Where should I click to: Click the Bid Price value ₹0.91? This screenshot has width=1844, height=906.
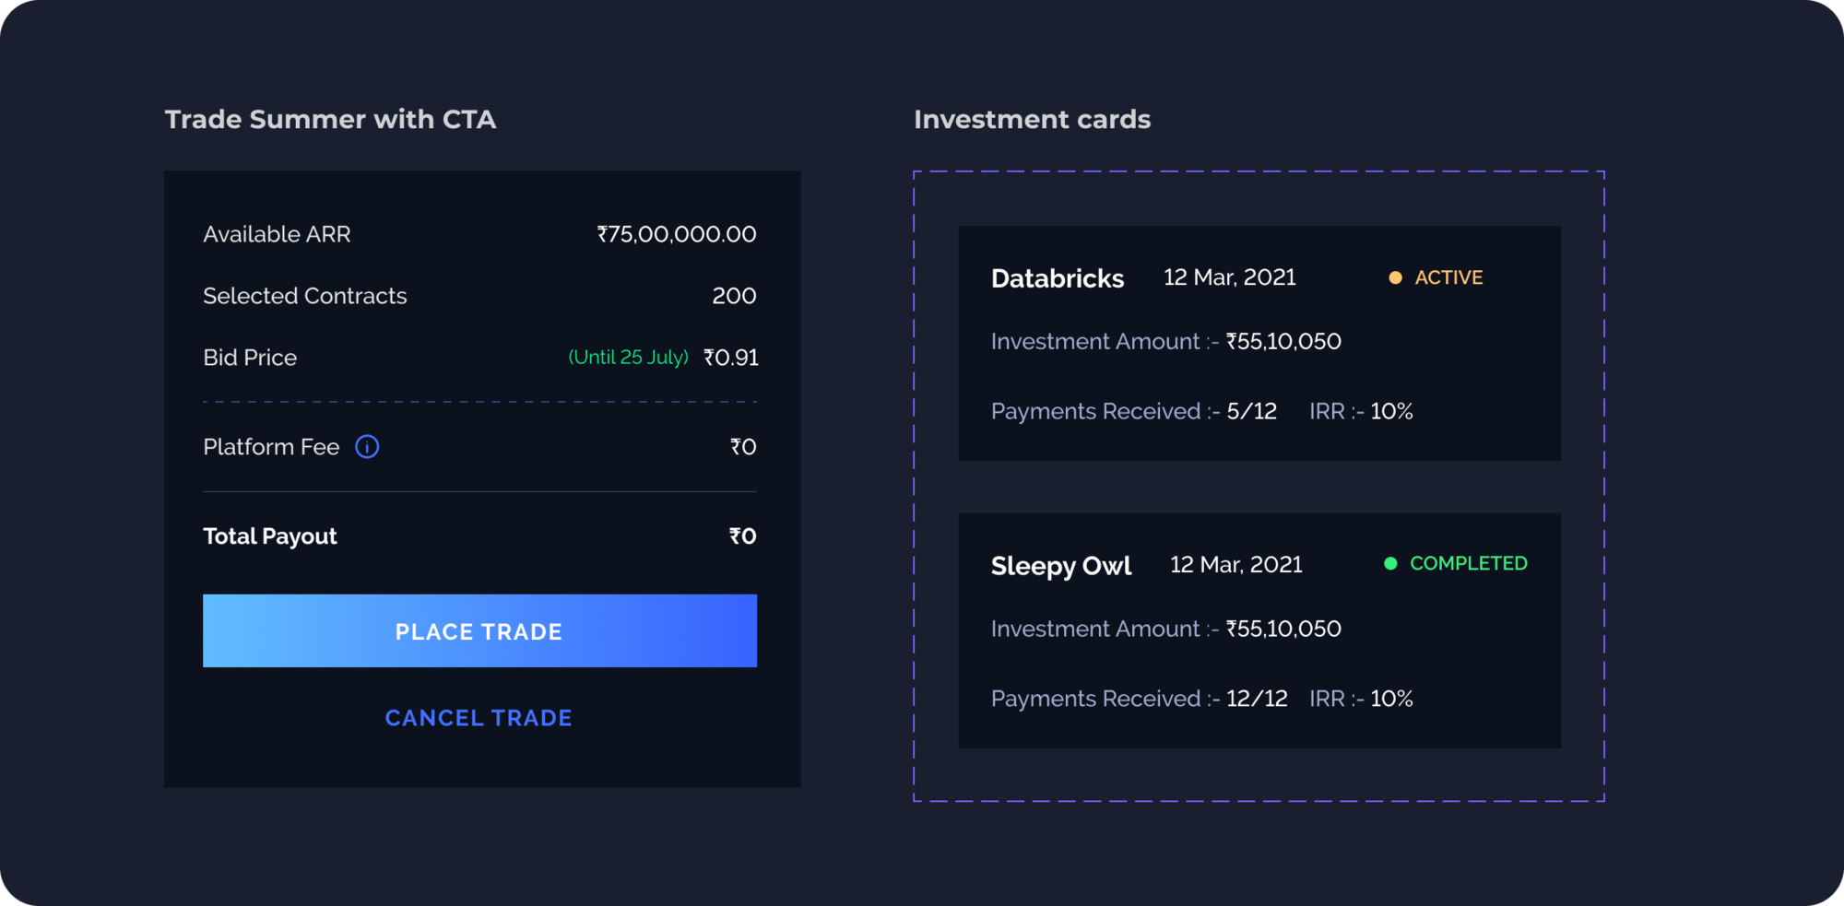coord(731,358)
